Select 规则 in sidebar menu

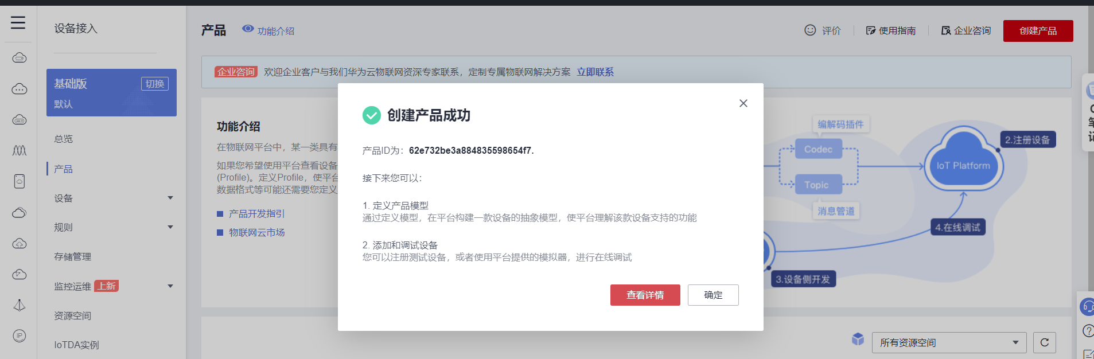pyautogui.click(x=64, y=228)
